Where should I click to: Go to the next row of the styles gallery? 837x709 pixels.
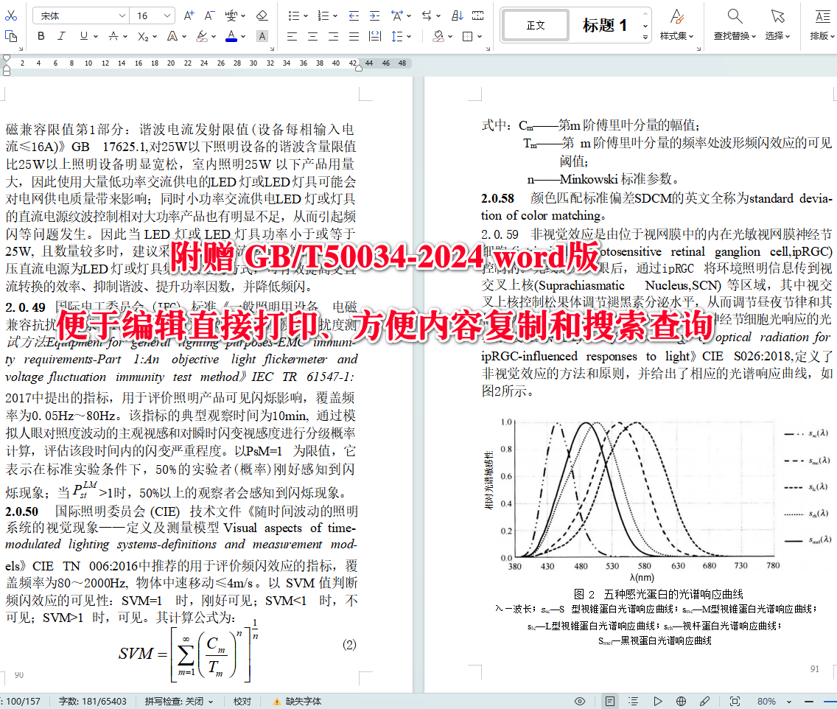point(645,26)
